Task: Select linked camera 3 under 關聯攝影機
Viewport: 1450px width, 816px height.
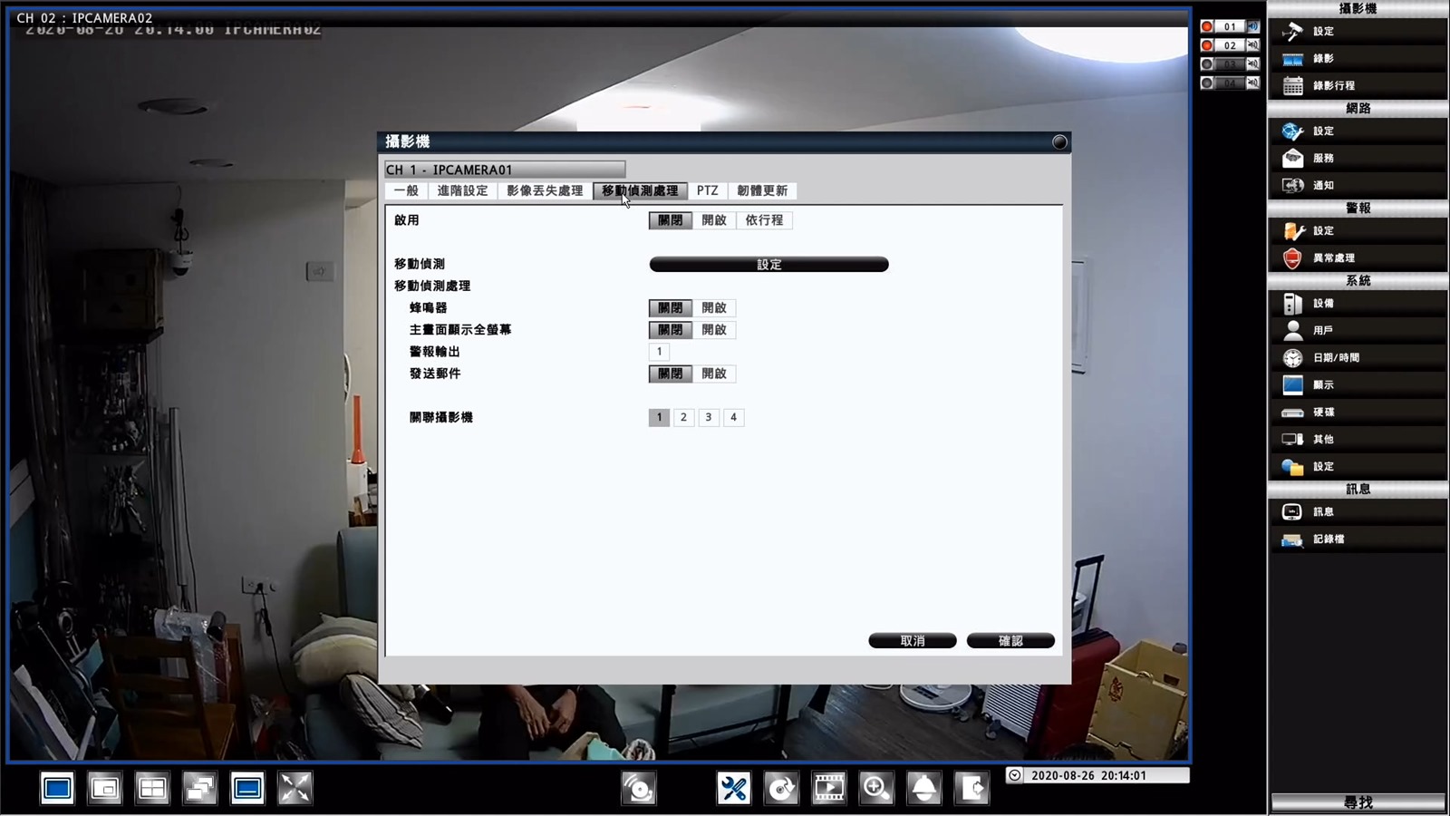Action: pyautogui.click(x=709, y=417)
